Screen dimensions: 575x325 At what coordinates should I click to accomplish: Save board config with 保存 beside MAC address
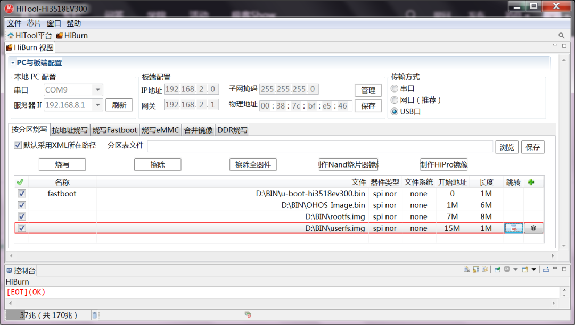(x=368, y=106)
